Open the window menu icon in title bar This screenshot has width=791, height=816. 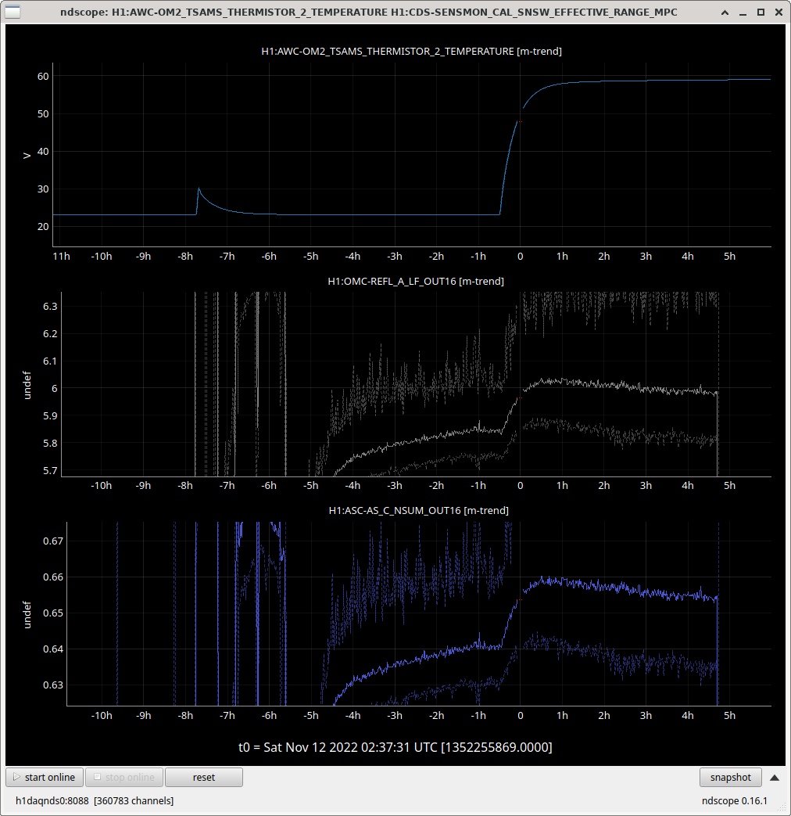(x=13, y=12)
